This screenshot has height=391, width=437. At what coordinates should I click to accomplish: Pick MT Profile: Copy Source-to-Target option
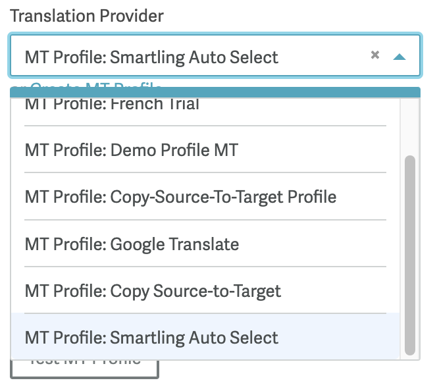click(x=205, y=290)
